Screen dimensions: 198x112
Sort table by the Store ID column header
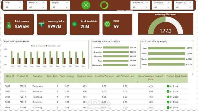10,76
